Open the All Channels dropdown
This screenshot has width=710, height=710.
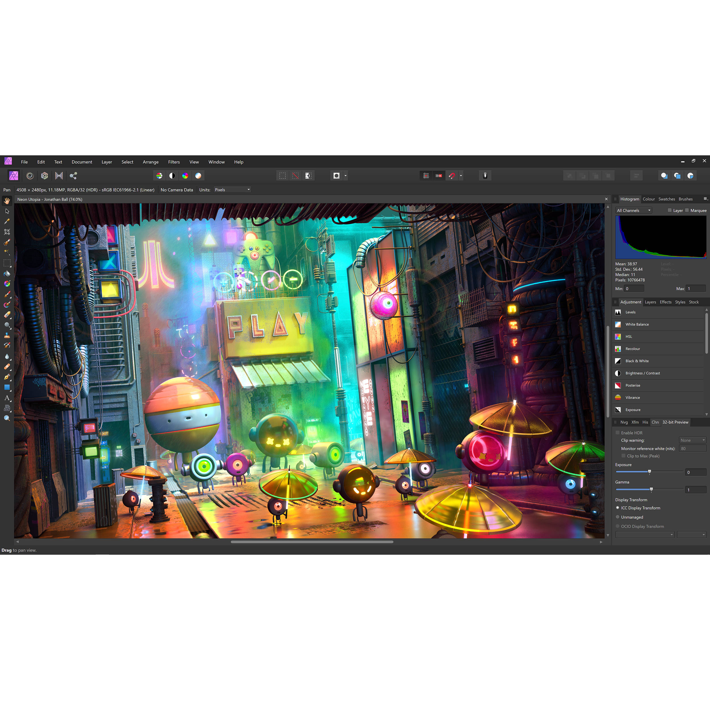[x=633, y=210]
